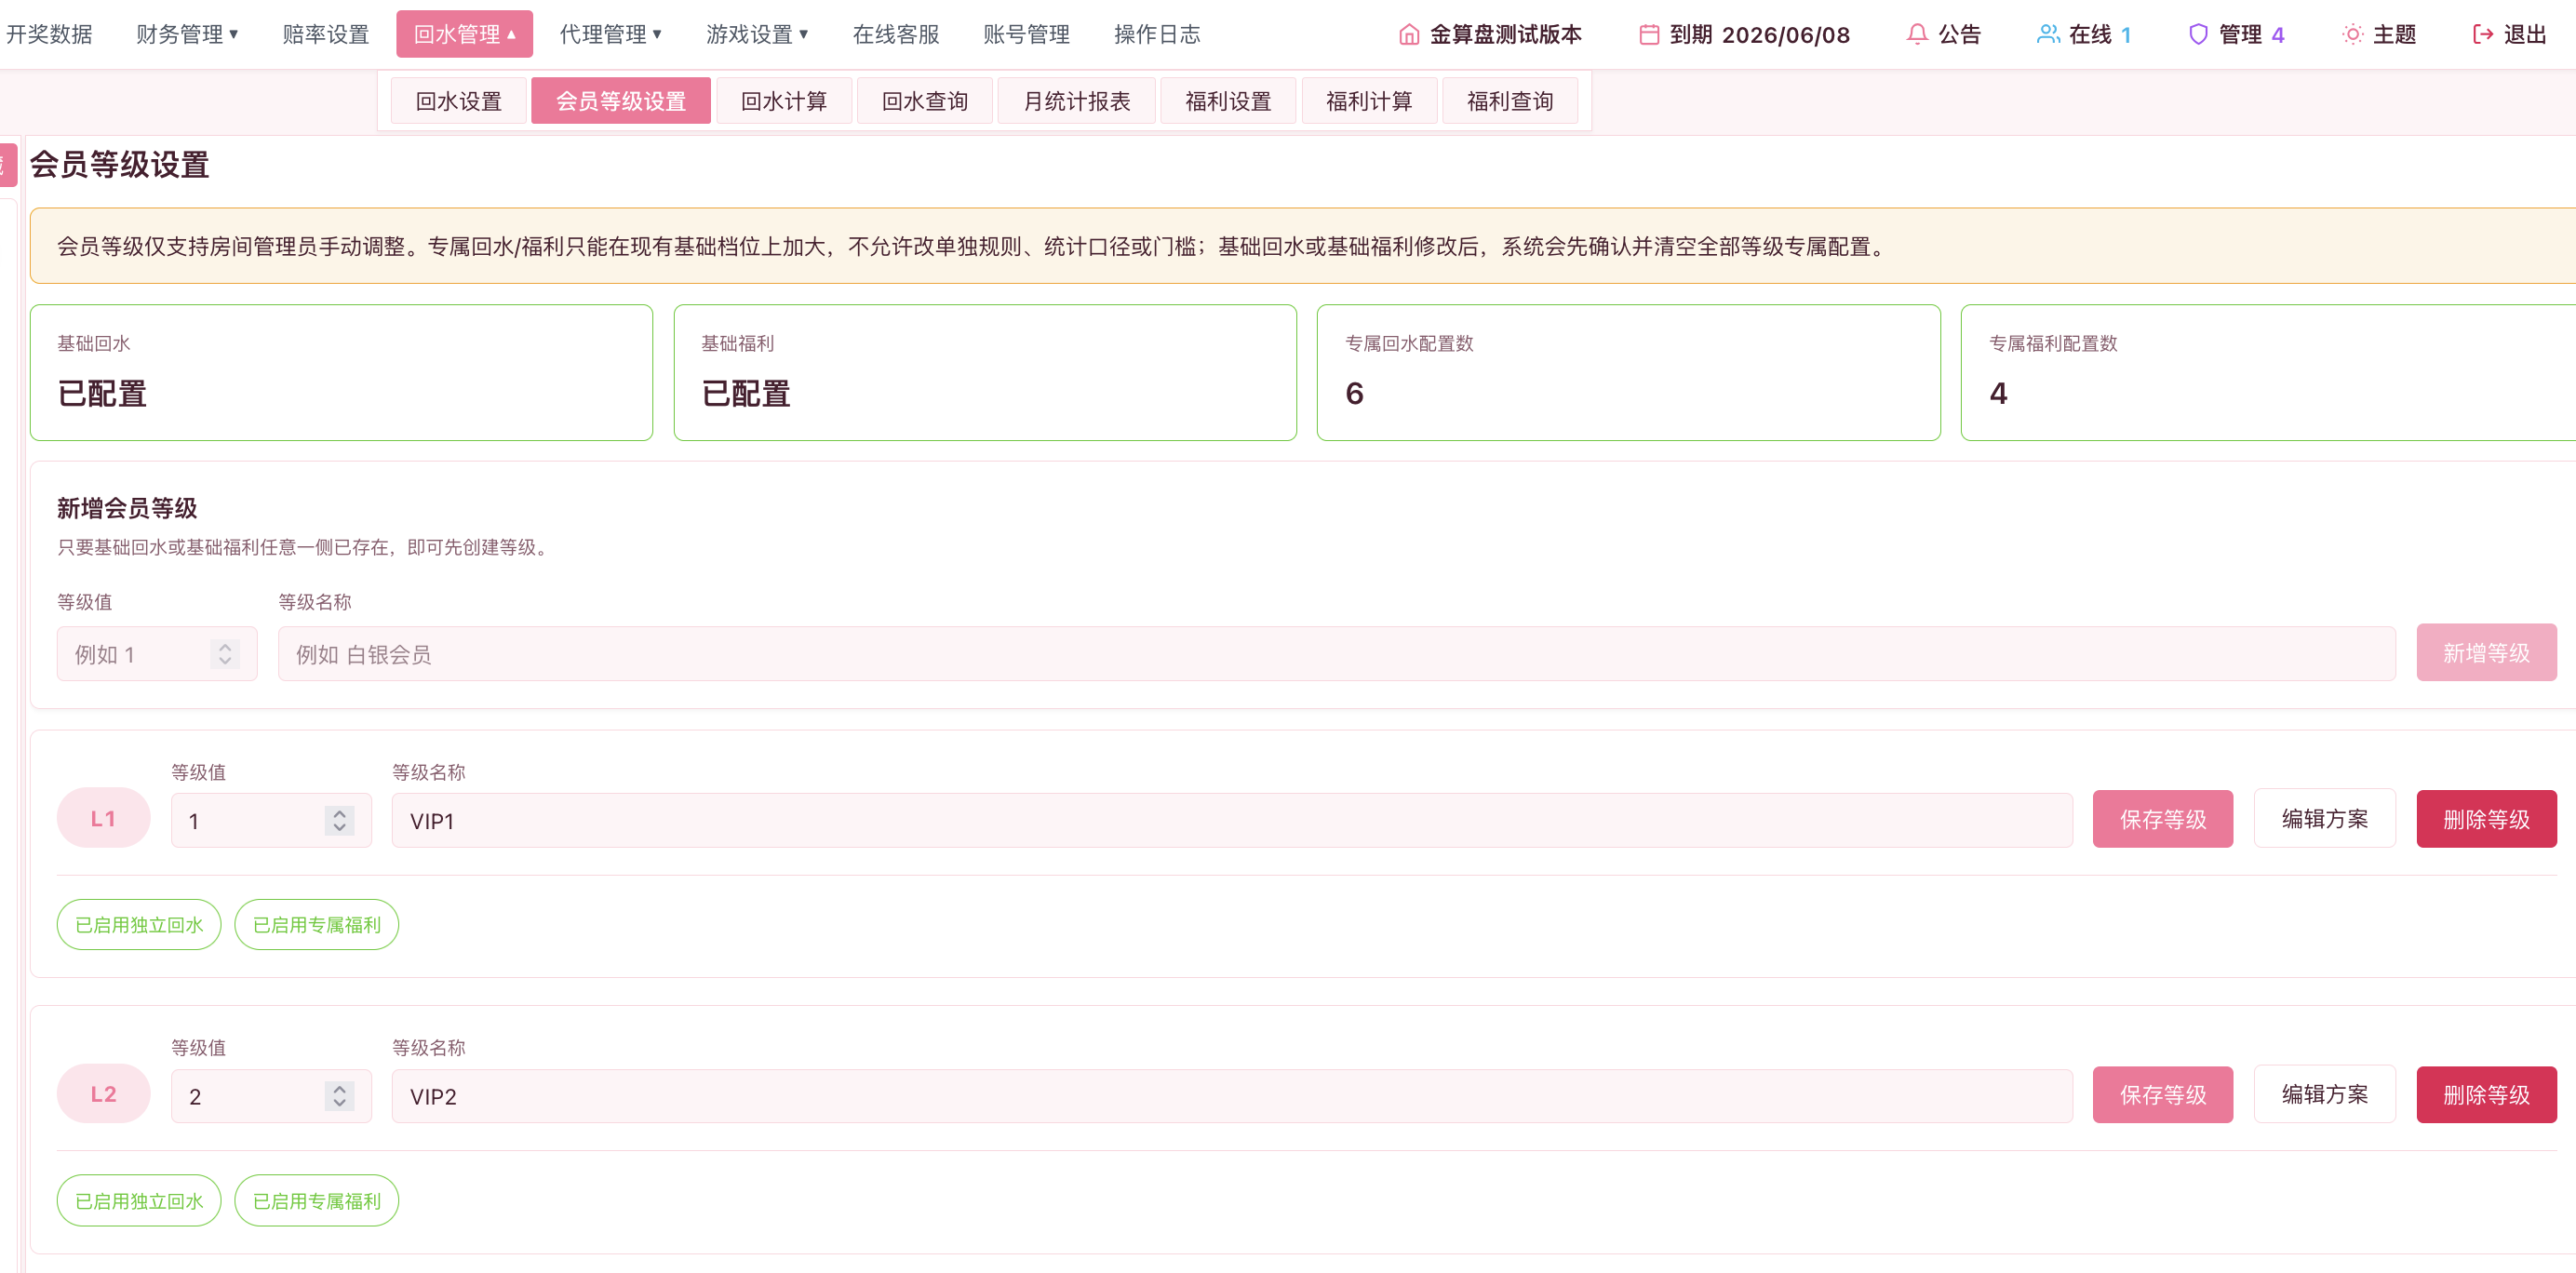This screenshot has height=1273, width=2576.
Task: Open 账号管理 menu item
Action: [x=1026, y=34]
